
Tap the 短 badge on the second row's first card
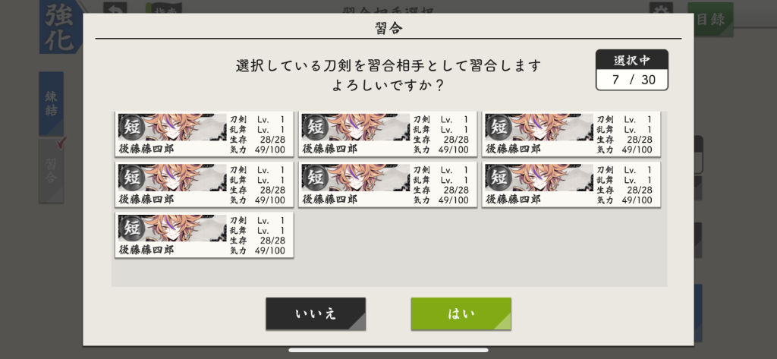pos(134,178)
